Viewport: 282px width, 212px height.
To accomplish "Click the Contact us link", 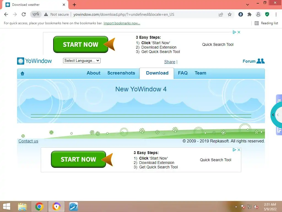I will (x=28, y=141).
